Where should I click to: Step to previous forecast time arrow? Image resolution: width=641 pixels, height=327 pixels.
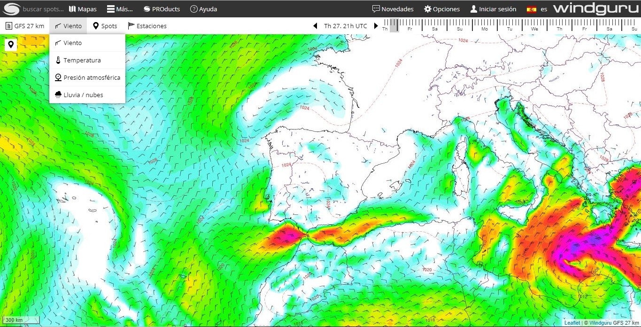point(315,26)
